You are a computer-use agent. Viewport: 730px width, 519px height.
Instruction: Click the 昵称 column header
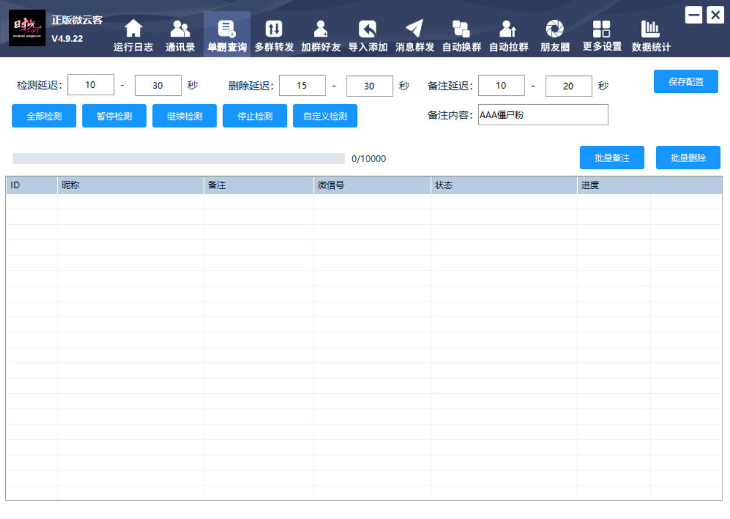tap(130, 185)
